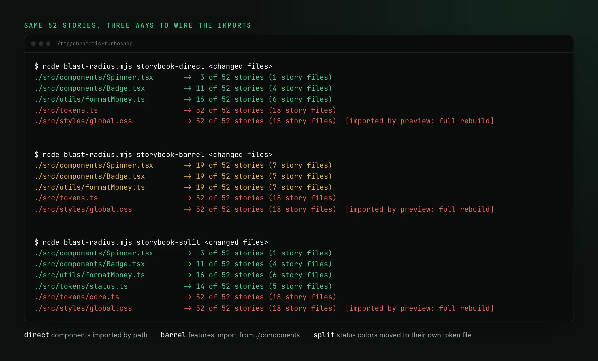Viewport: 598px width, 361px height.
Task: Click the '14 of 52 stories' result
Action: click(230, 286)
